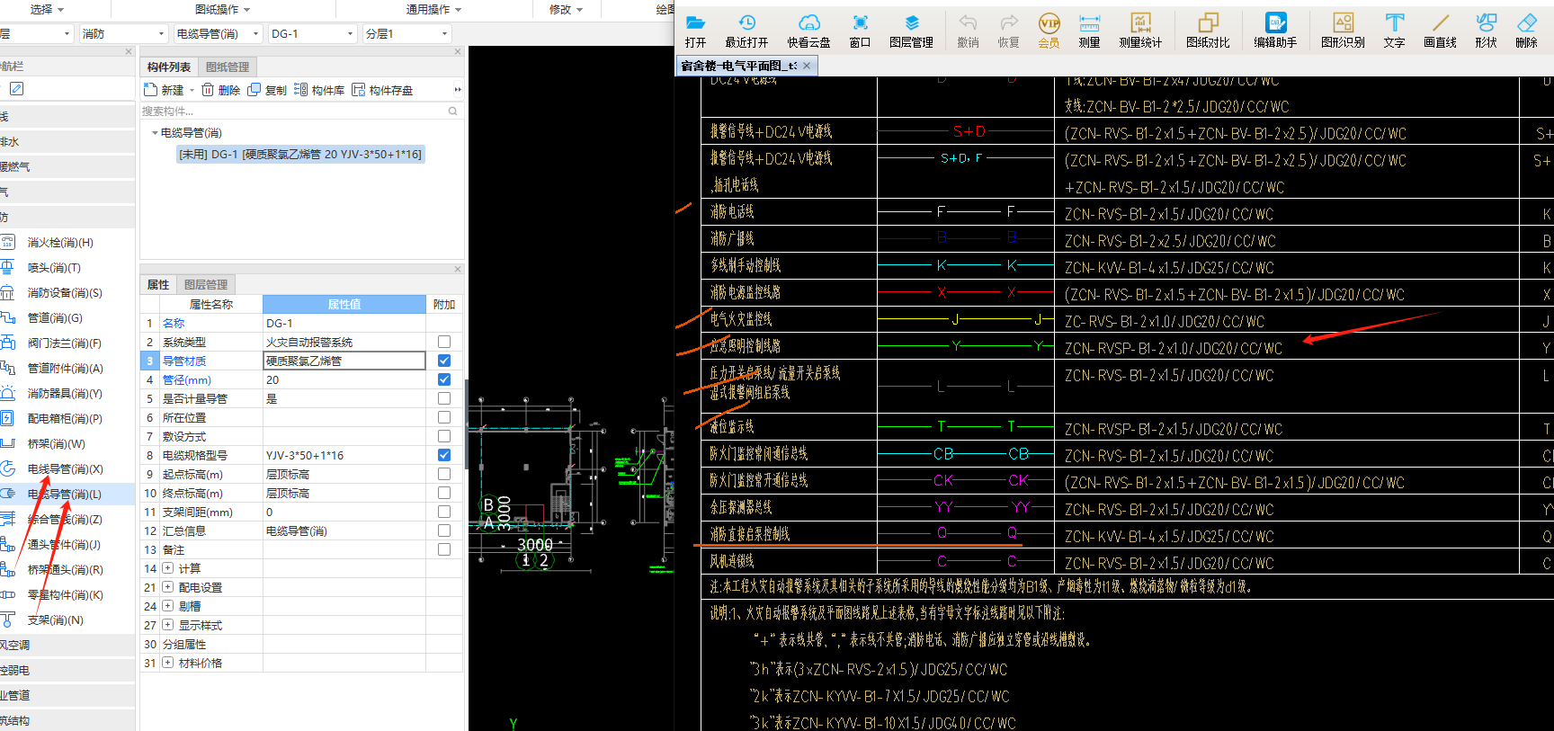Expand the 剔槽 property group
The image size is (1554, 731).
167,606
